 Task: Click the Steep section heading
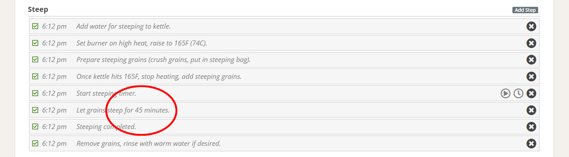[x=38, y=10]
